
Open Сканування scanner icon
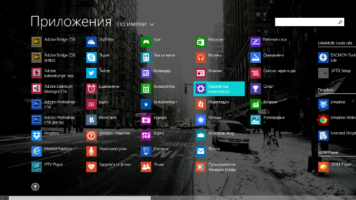click(255, 57)
